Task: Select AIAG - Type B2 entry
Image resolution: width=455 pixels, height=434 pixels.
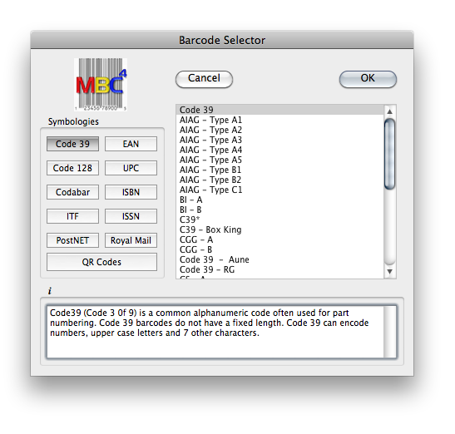Action: tap(279, 180)
